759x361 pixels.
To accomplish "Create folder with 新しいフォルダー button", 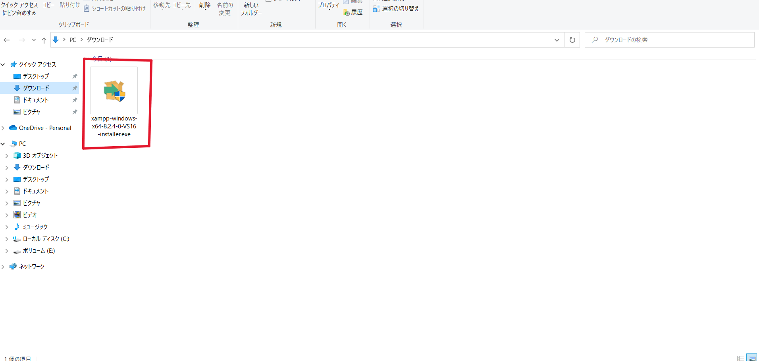I will pos(251,9).
